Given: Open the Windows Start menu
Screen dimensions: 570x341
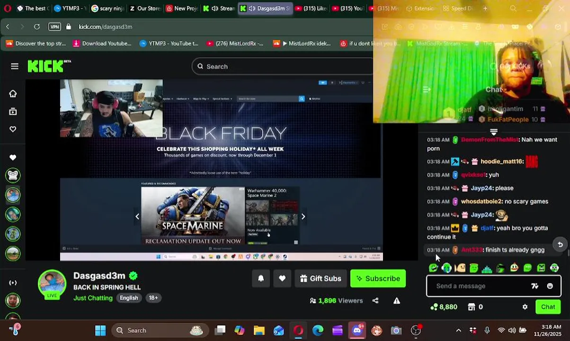Looking at the screenshot, I should point(100,331).
